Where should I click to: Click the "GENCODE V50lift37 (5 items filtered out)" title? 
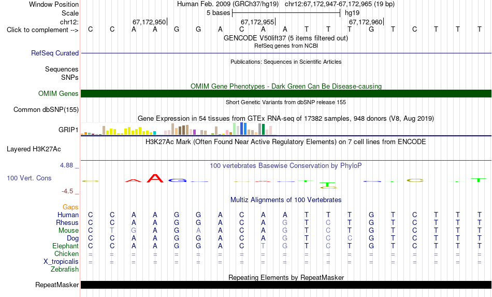coord(285,38)
